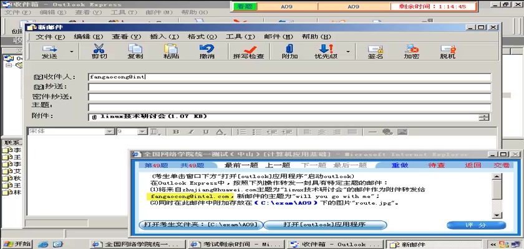Screen dimensions: 524x249
Task: Click the increase indent icon
Action: 287,132
